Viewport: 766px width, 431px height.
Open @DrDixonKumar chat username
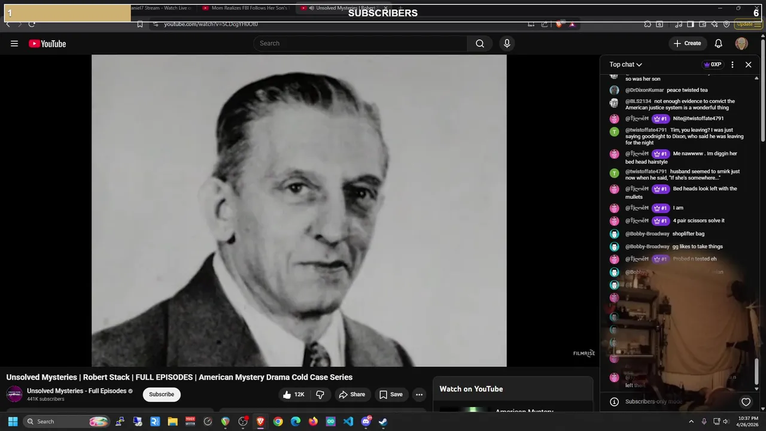click(x=645, y=90)
